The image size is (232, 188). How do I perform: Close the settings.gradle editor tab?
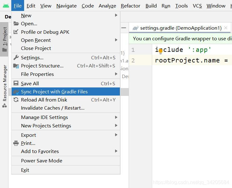pos(226,28)
